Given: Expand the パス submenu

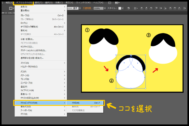Looking at the screenshot, I should [x=23, y=72].
